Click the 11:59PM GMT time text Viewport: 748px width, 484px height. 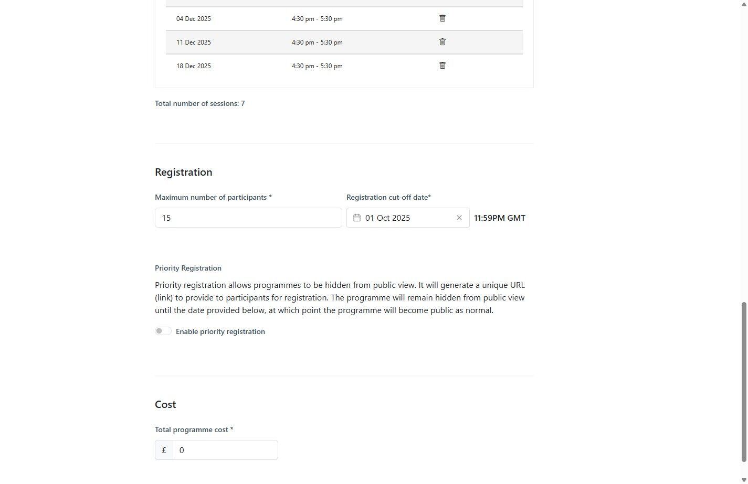click(x=499, y=218)
